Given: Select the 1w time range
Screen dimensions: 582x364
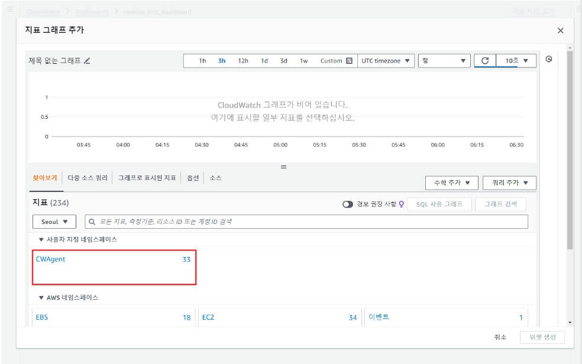Looking at the screenshot, I should pos(303,61).
